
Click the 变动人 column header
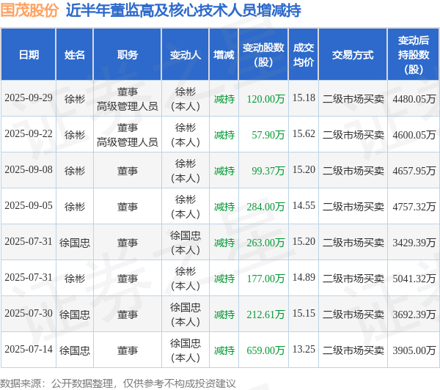point(186,55)
